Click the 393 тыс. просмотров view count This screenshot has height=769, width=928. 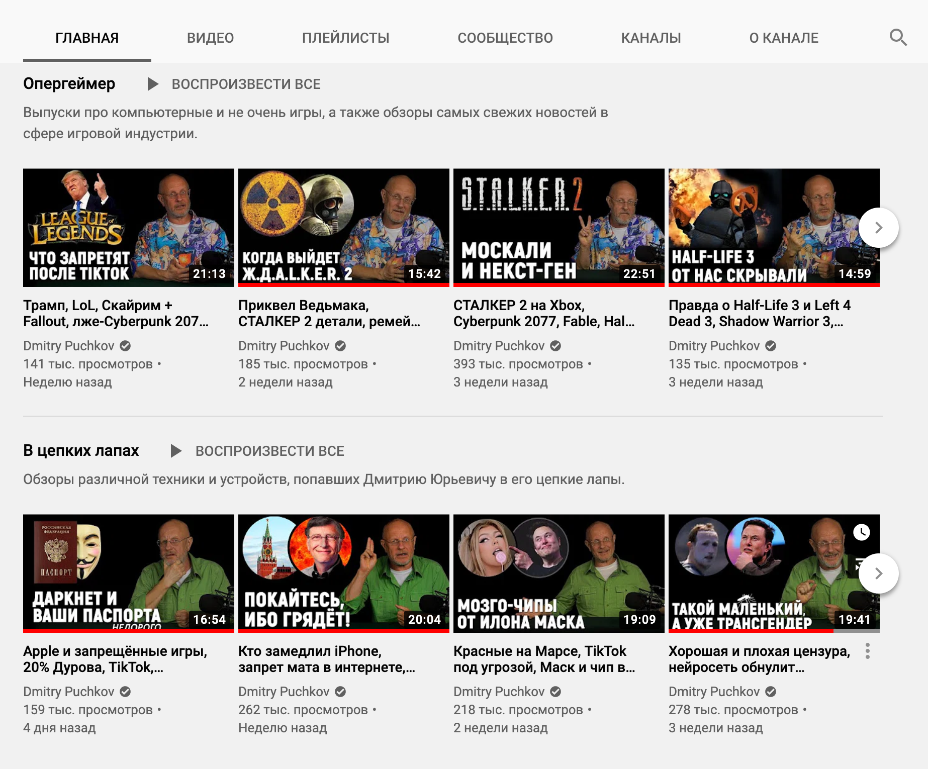[518, 364]
